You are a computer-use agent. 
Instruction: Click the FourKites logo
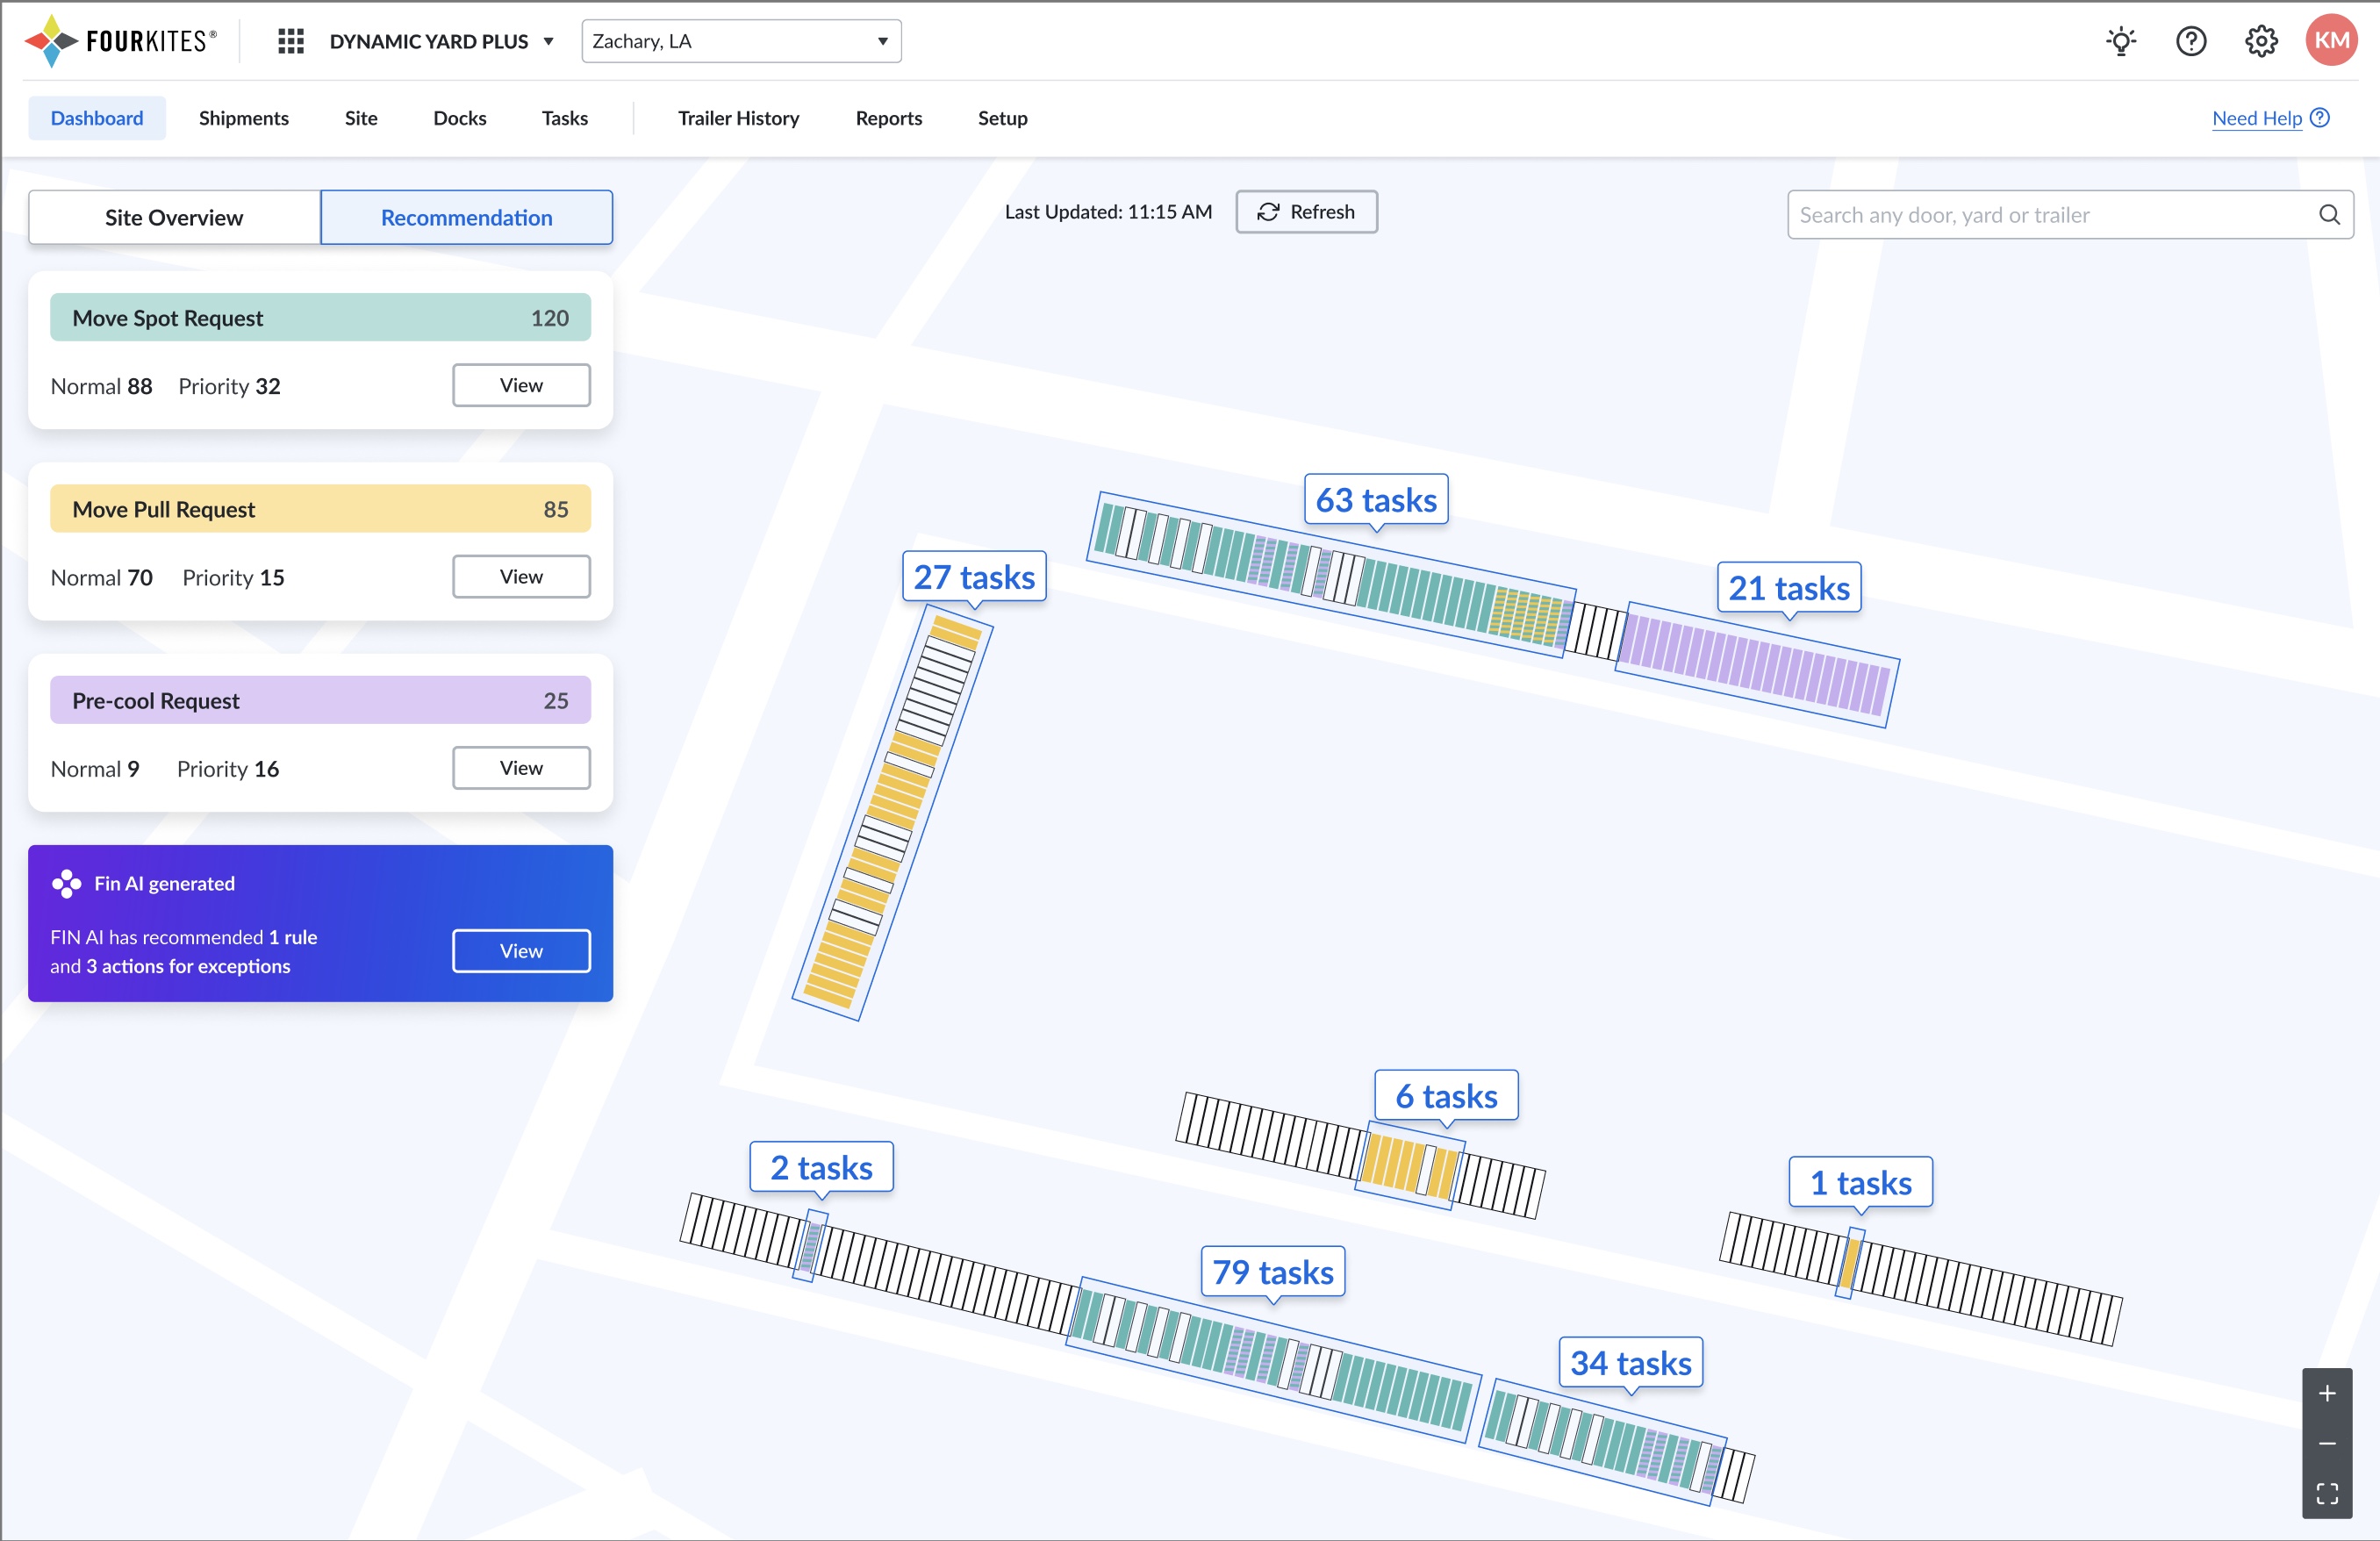tap(120, 41)
